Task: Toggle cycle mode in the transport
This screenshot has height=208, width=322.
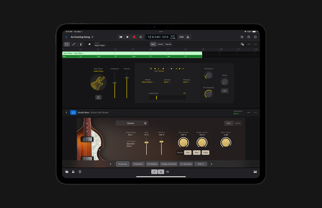Action: click(x=140, y=37)
